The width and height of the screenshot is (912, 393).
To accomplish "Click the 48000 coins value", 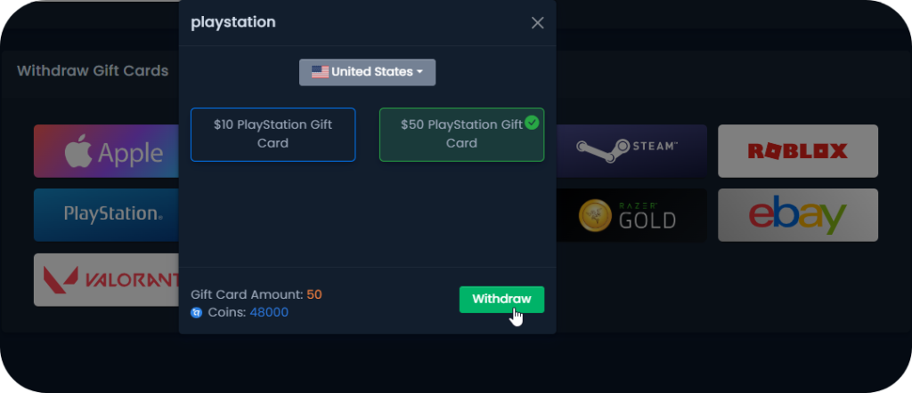I will 269,312.
